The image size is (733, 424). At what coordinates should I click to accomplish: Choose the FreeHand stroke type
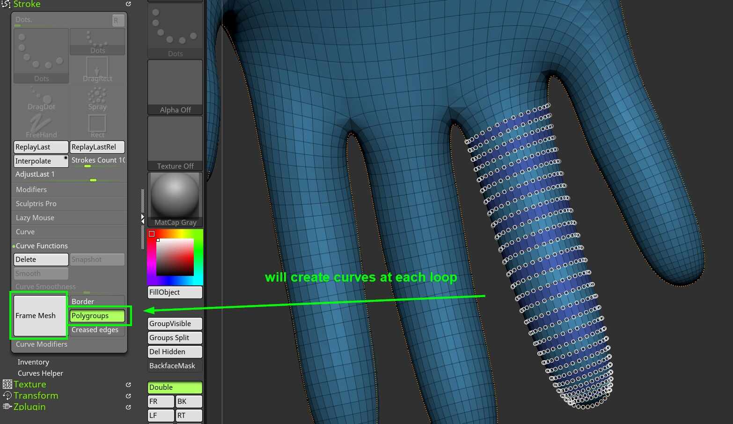pyautogui.click(x=41, y=126)
